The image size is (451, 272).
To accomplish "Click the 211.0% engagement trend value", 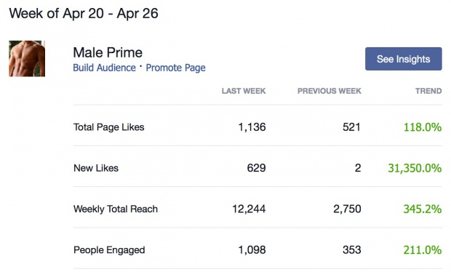I will pos(423,250).
